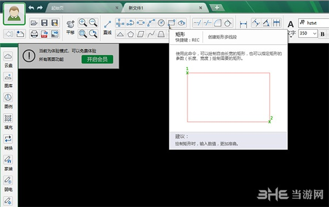Image resolution: width=329 pixels, height=207 pixels.
Task: Open the hztxt font dropdown
Action: pos(314,23)
